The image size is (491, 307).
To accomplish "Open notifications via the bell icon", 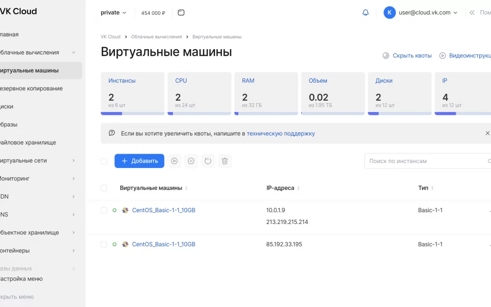I will point(365,12).
